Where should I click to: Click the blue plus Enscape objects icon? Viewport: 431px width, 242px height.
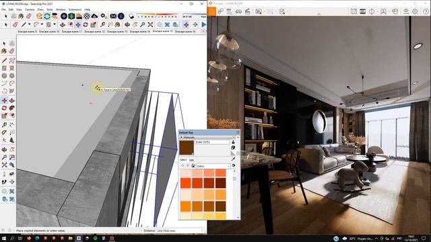[64, 16]
